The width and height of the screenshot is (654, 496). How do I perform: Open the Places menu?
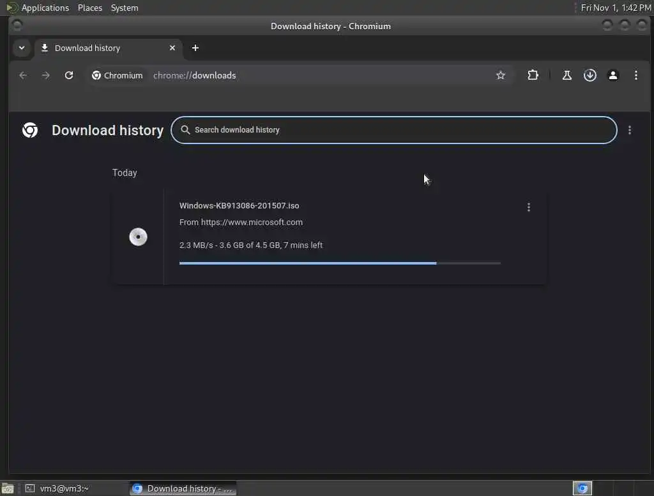pos(89,8)
